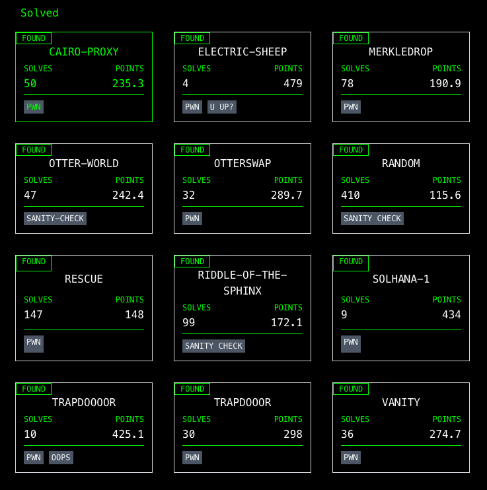The image size is (487, 490).
Task: Click the 50 solves value on CAIRO-PROXY
Action: click(30, 83)
